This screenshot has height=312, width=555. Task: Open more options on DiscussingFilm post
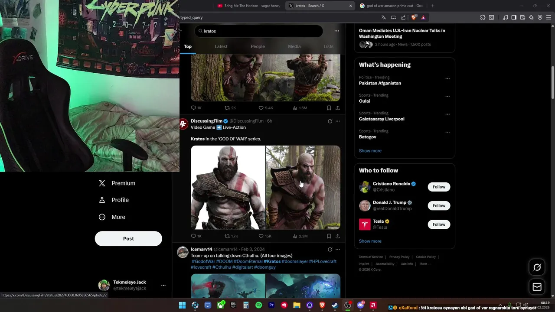pyautogui.click(x=338, y=121)
